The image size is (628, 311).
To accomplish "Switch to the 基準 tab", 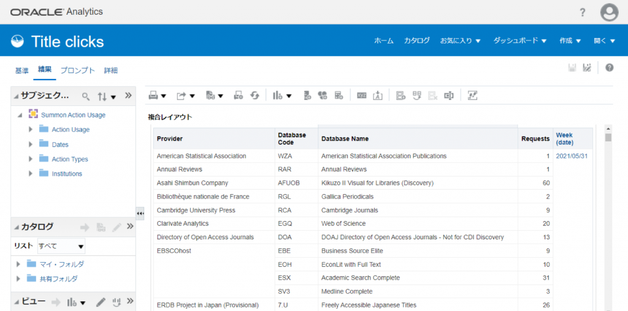I will point(22,71).
